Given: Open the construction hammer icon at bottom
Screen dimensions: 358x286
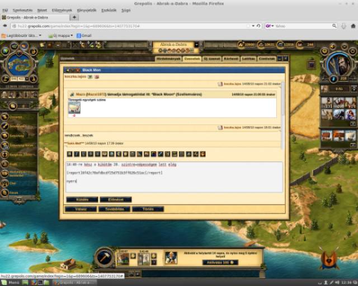Looking at the screenshot, I should coord(104,257).
